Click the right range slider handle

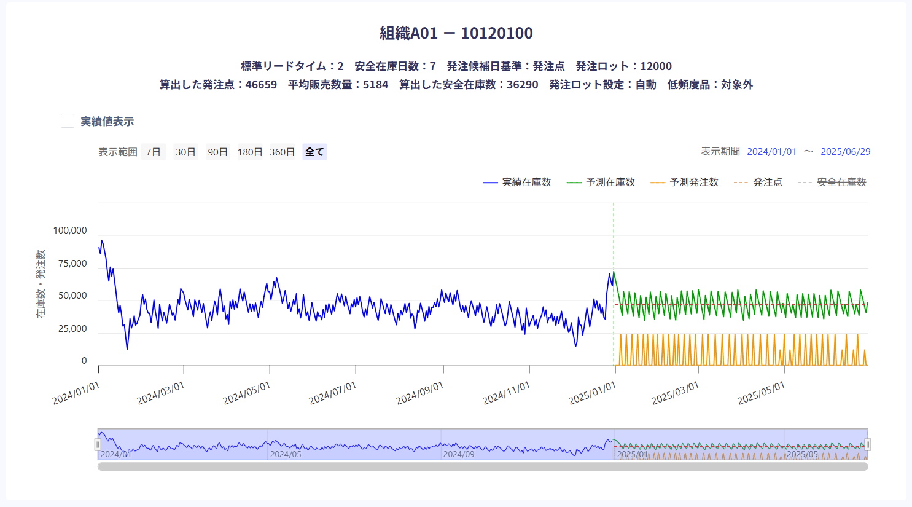[x=868, y=444]
